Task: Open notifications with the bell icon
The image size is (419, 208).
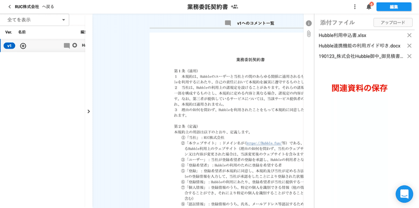Action: point(369,7)
